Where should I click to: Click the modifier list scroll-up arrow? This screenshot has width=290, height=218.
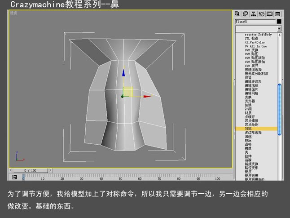[280, 35]
